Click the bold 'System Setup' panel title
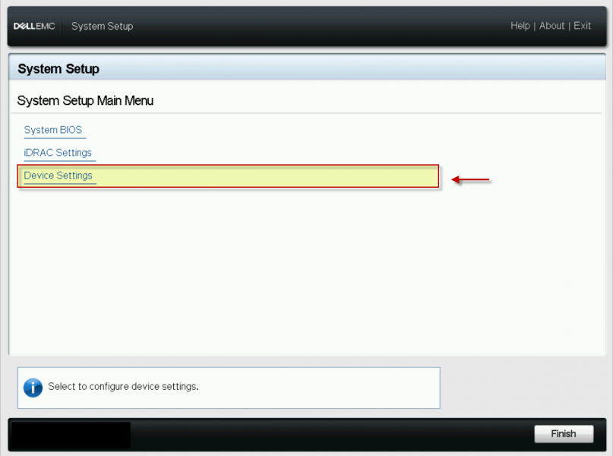 pyautogui.click(x=58, y=69)
